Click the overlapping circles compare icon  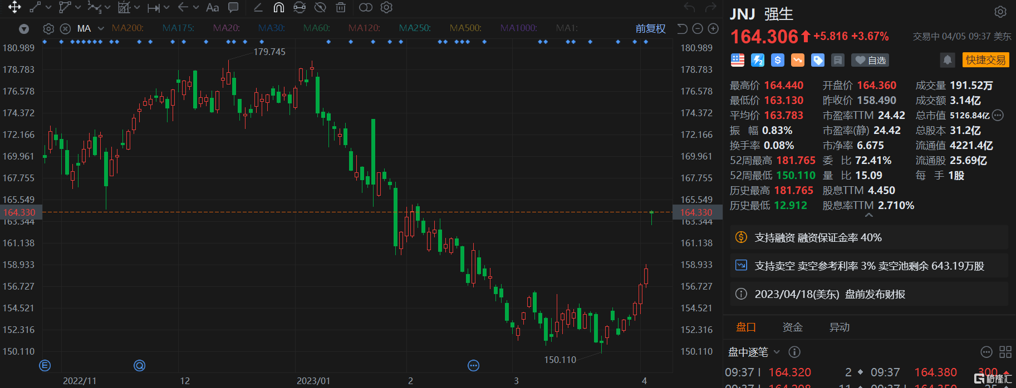(x=366, y=7)
